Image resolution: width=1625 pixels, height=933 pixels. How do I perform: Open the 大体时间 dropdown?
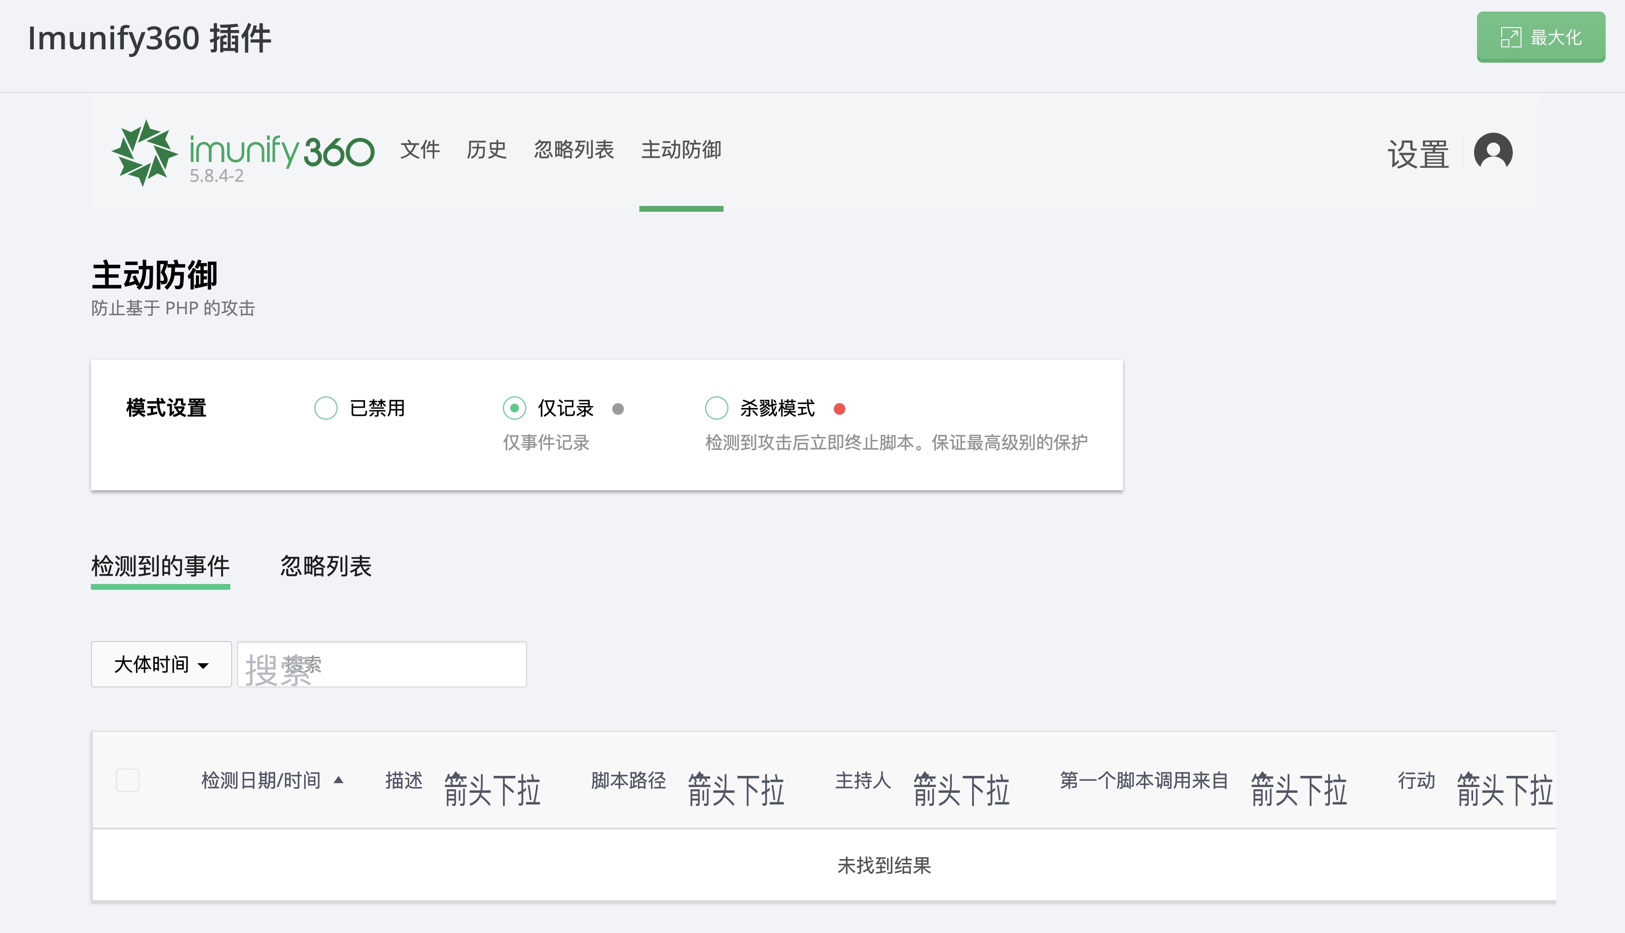coord(161,665)
